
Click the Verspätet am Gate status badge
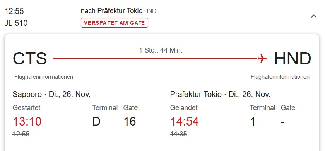tap(115, 23)
